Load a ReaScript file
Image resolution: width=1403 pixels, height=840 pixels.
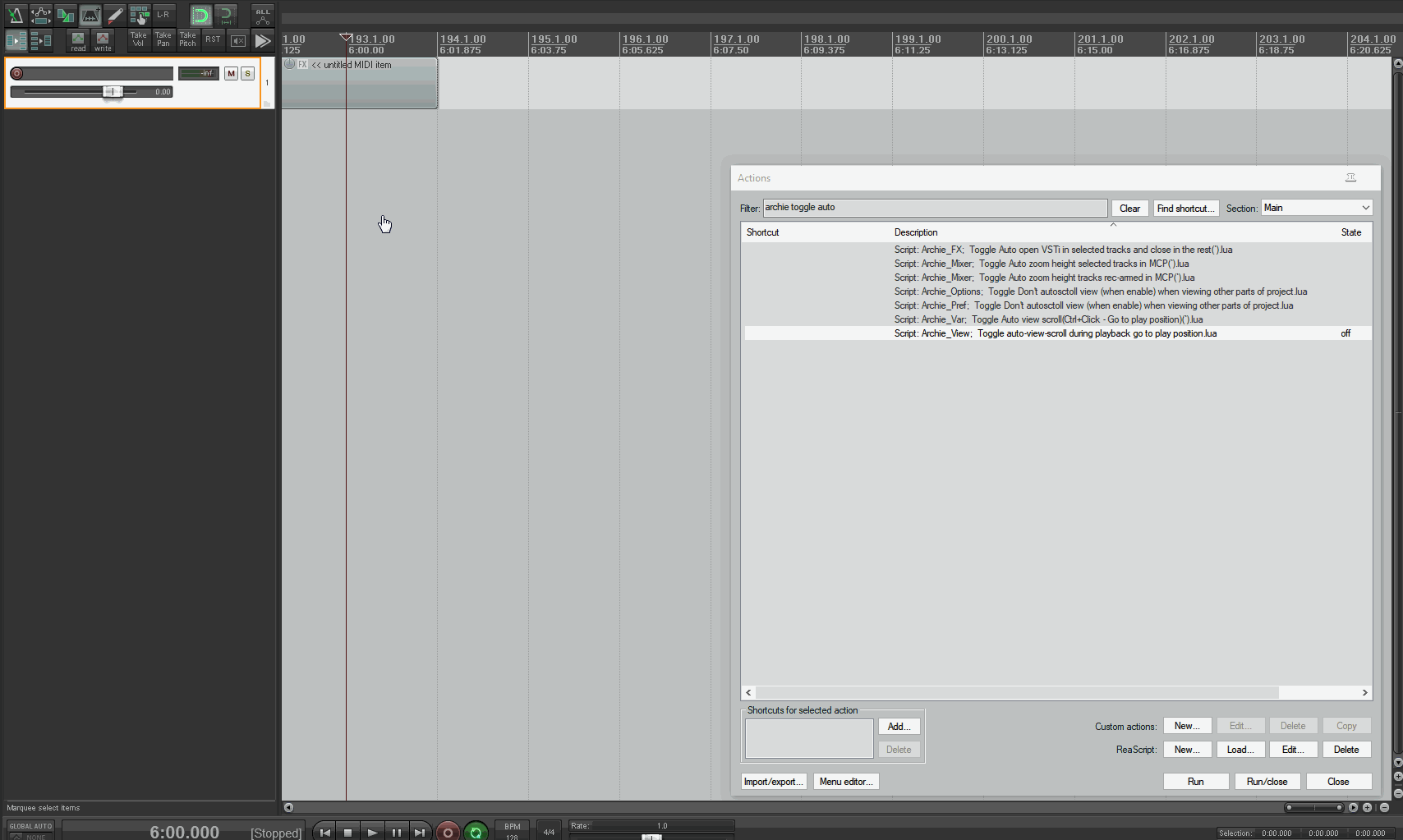pos(1240,750)
